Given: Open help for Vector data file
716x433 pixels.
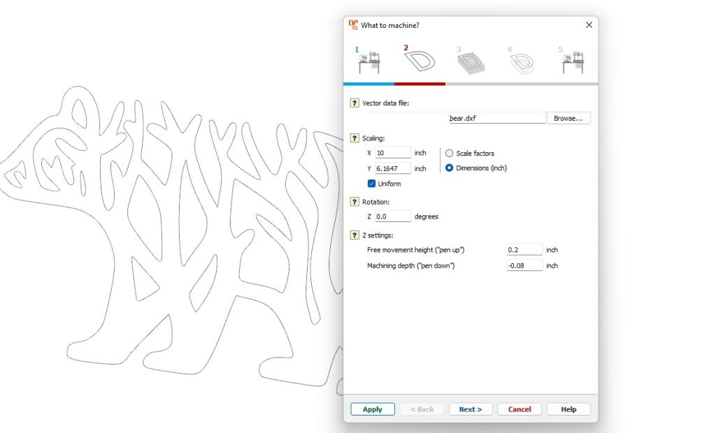Looking at the screenshot, I should tap(355, 103).
